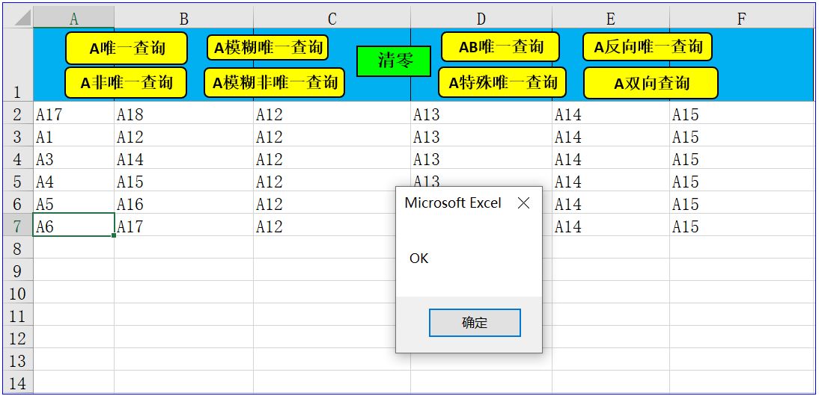Select row 10 header
819x396 pixels.
pyautogui.click(x=18, y=292)
